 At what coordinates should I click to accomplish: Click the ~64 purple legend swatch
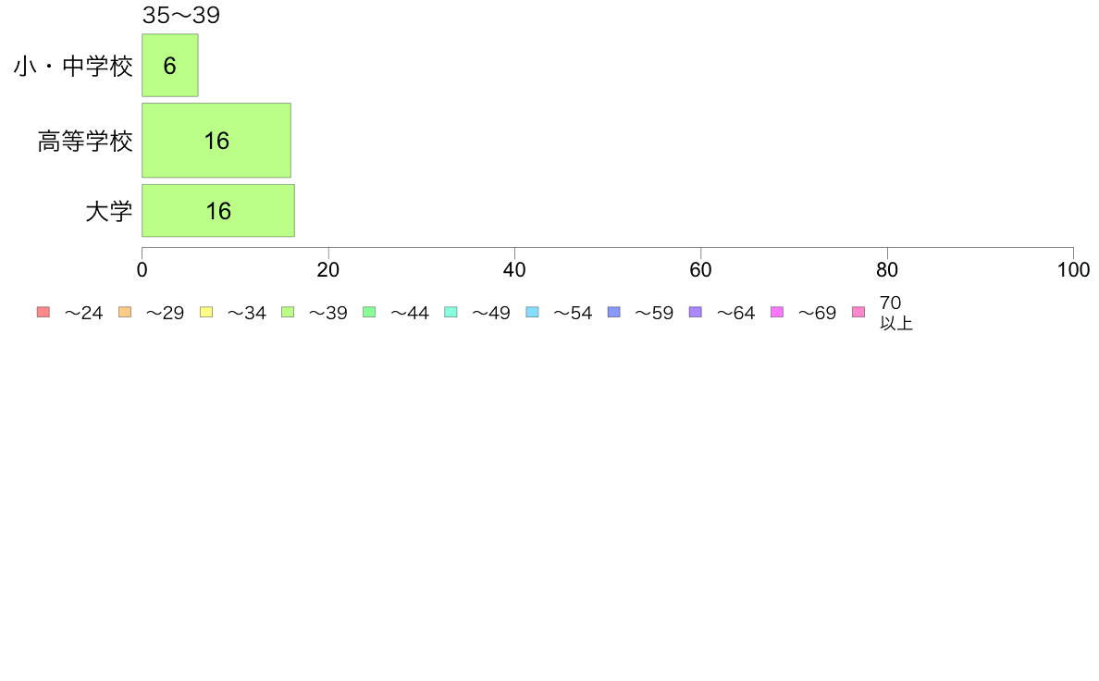tap(696, 312)
